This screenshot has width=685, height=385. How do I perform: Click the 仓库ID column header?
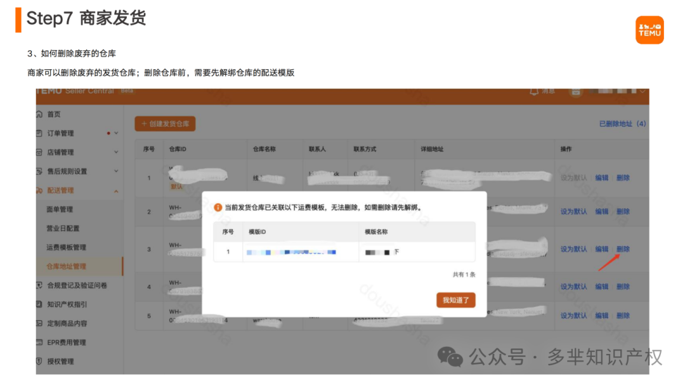click(178, 149)
